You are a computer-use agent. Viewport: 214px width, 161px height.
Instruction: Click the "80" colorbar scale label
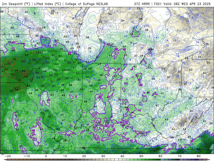point(199,156)
